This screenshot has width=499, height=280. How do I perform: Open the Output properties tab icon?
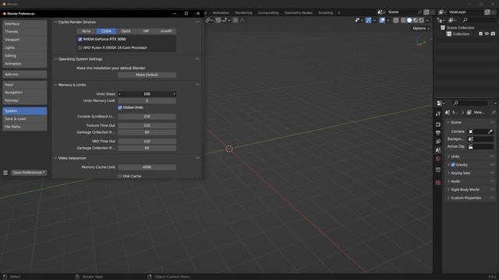[438, 133]
